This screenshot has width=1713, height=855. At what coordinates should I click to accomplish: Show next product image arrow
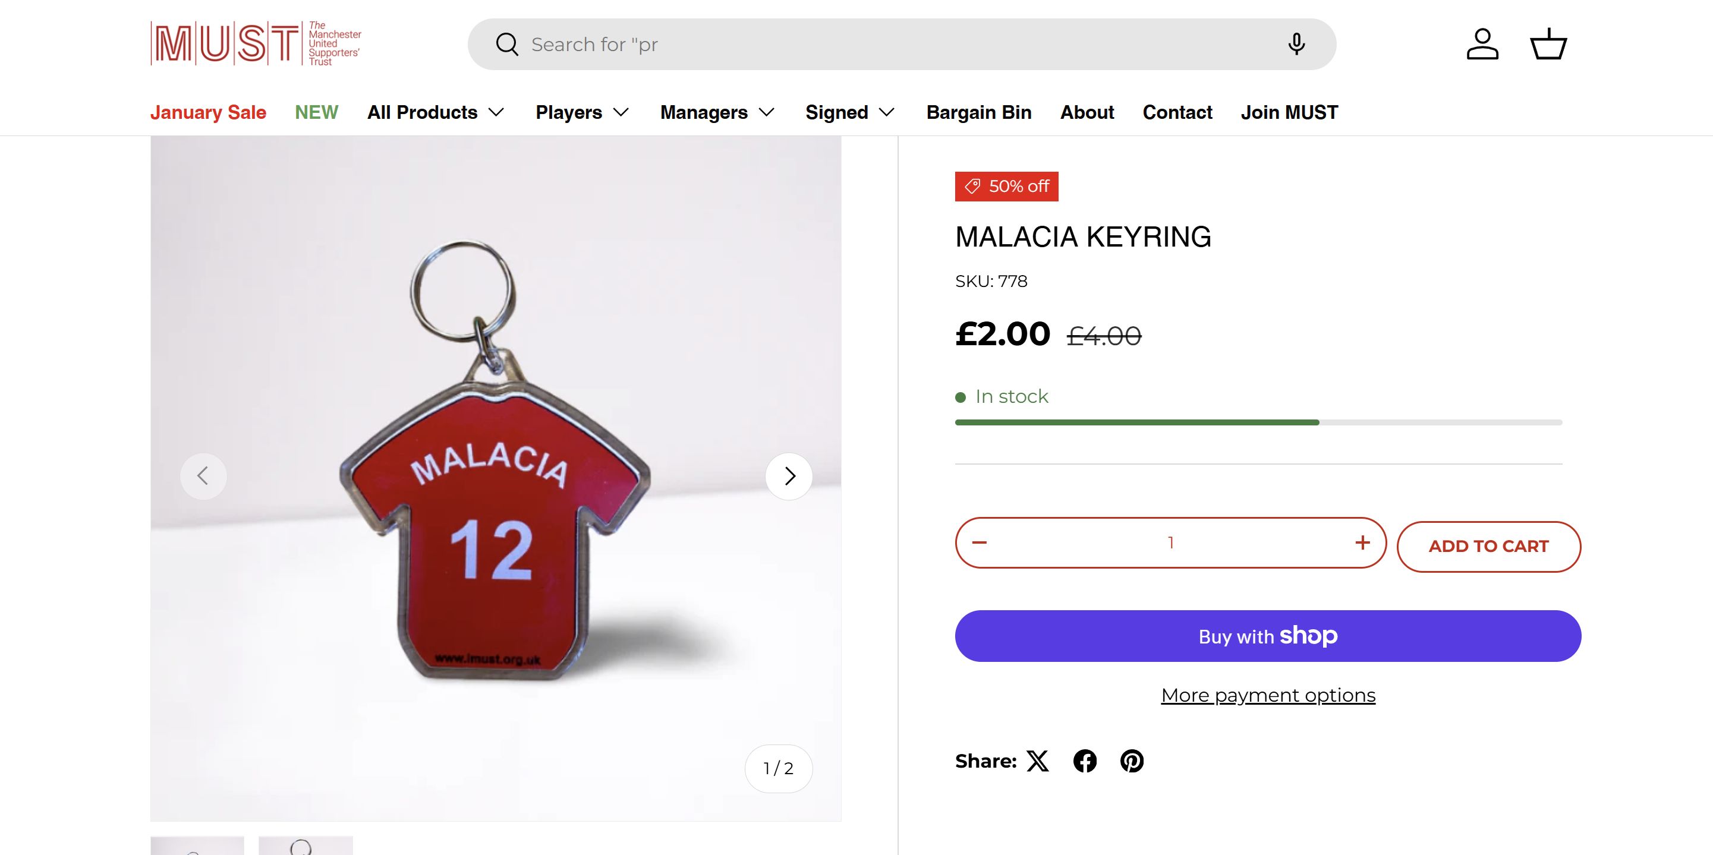[x=789, y=476]
